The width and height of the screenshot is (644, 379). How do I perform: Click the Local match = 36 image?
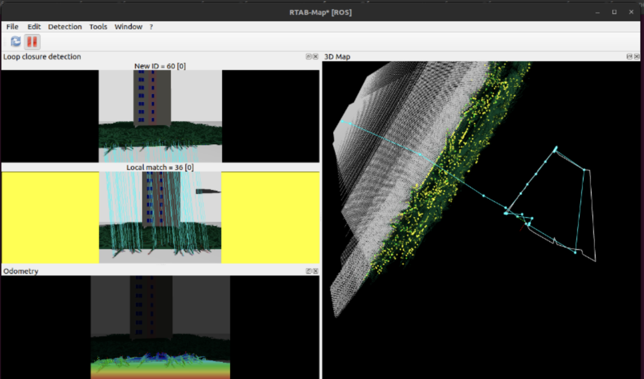(160, 218)
